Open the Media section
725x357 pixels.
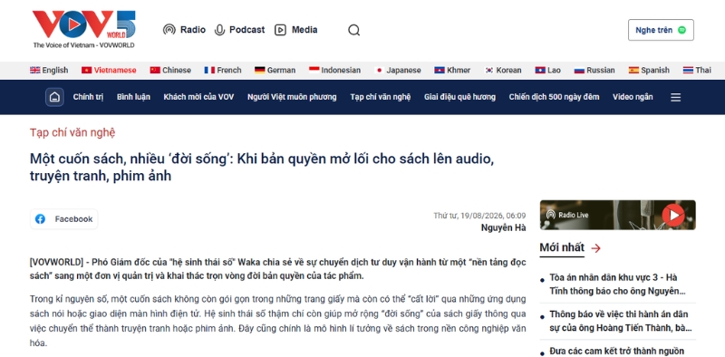click(296, 30)
